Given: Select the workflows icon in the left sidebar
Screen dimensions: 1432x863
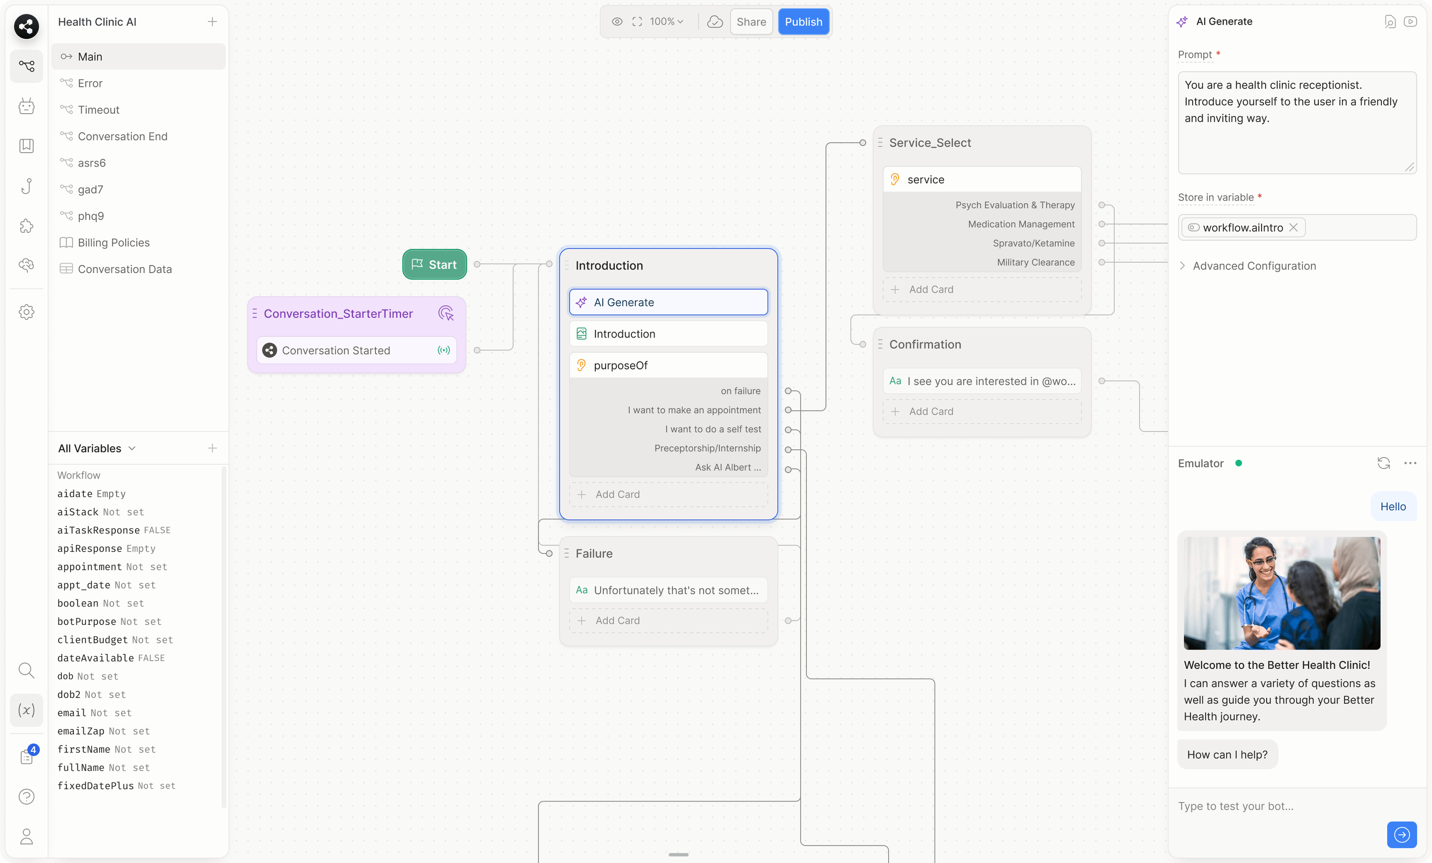Looking at the screenshot, I should [26, 66].
